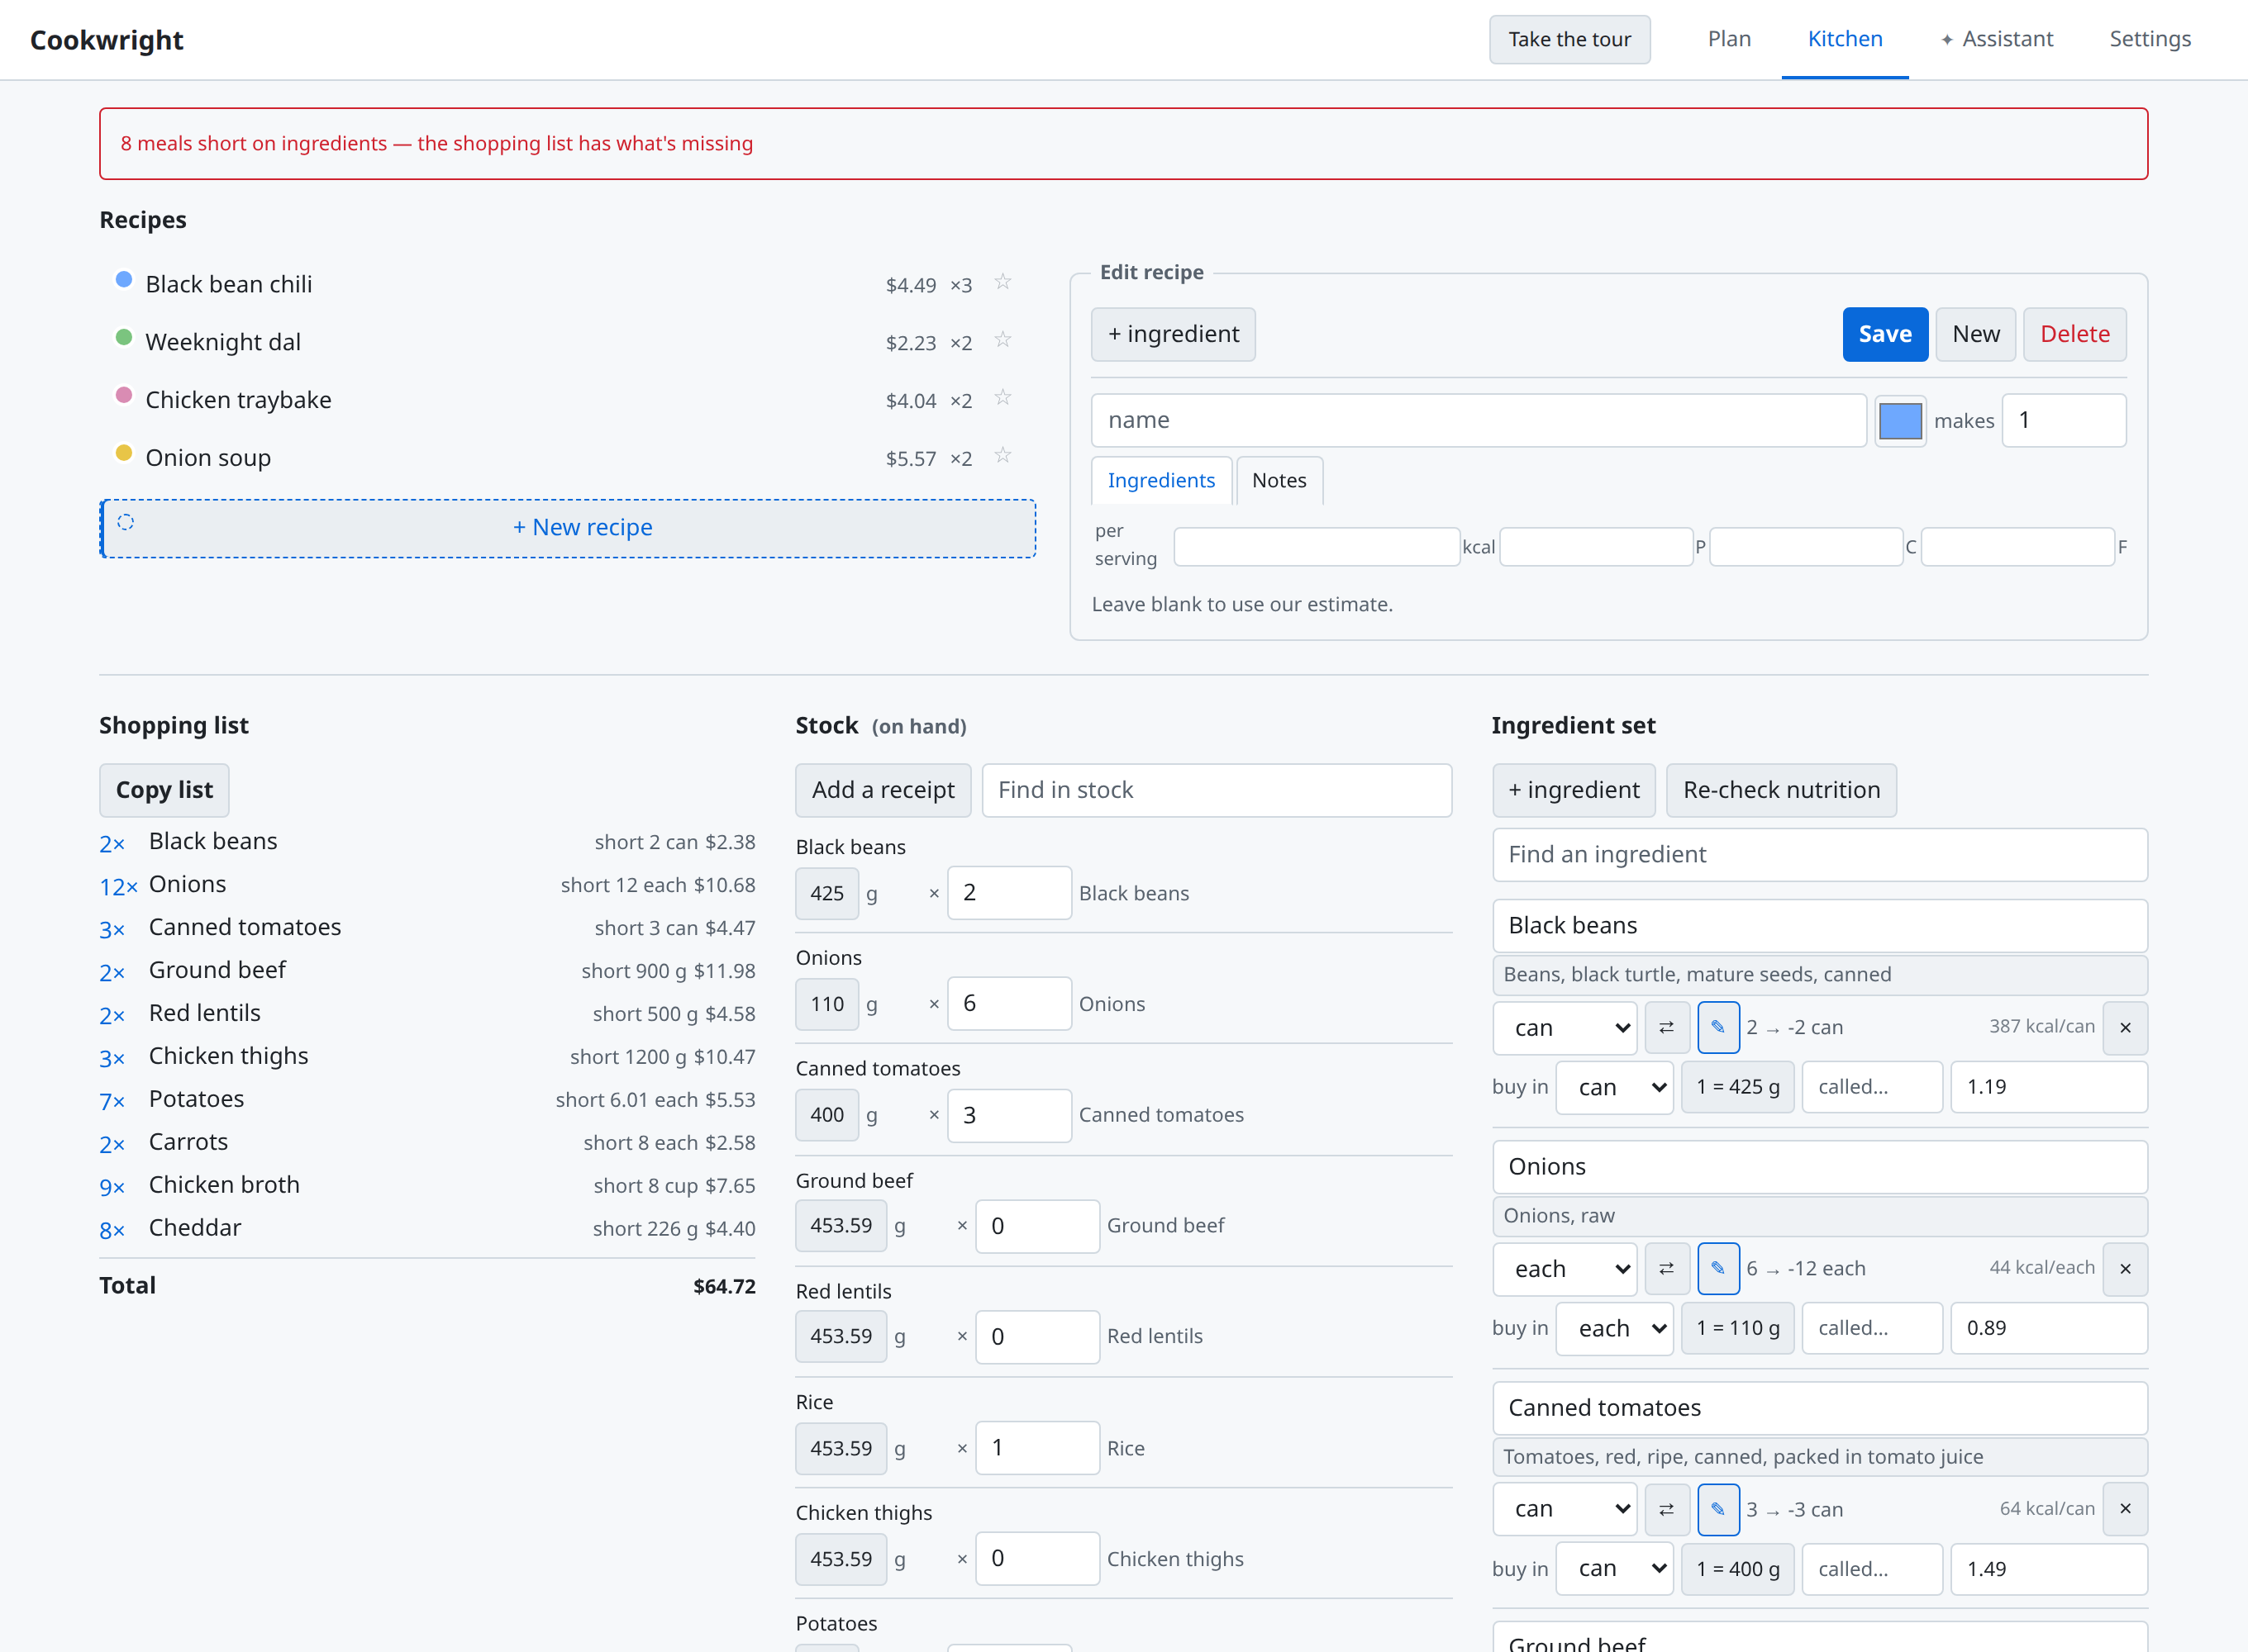Open the Onions unit dropdown showing each
This screenshot has height=1652, width=2248.
click(1565, 1269)
